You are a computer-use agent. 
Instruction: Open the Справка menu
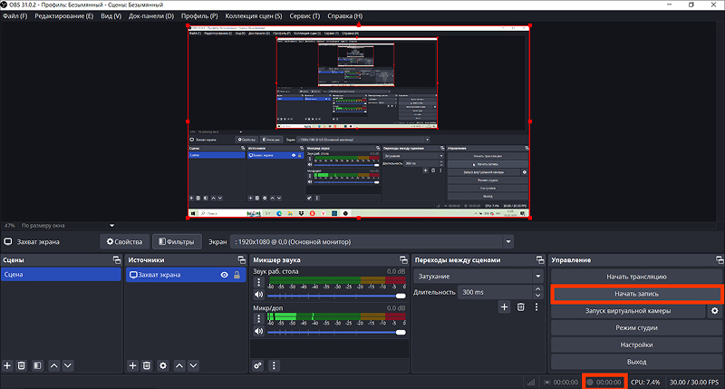click(345, 15)
